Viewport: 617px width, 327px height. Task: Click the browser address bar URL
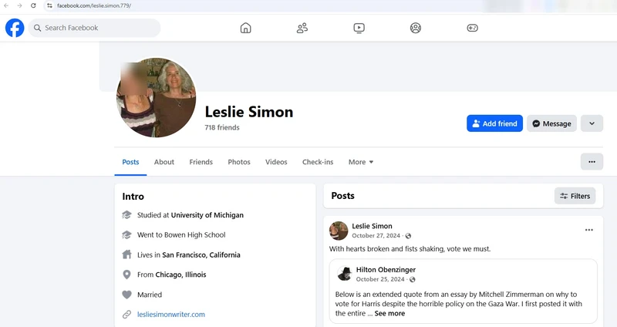coord(94,5)
